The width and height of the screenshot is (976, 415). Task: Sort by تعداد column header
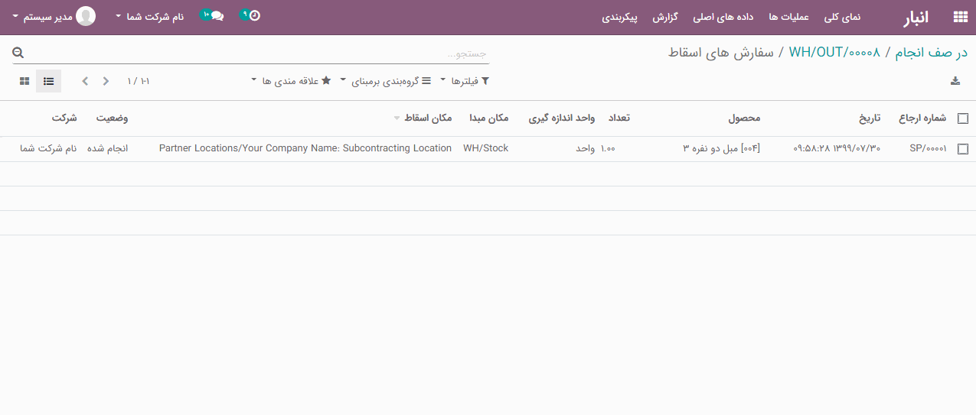click(x=619, y=118)
